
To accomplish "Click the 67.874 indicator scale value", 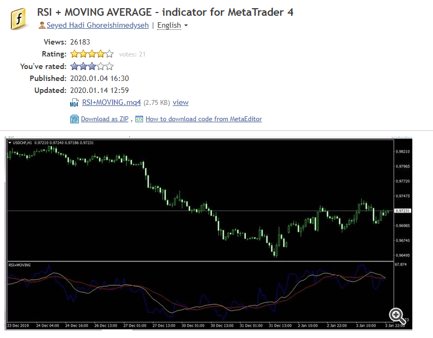I will [x=401, y=264].
